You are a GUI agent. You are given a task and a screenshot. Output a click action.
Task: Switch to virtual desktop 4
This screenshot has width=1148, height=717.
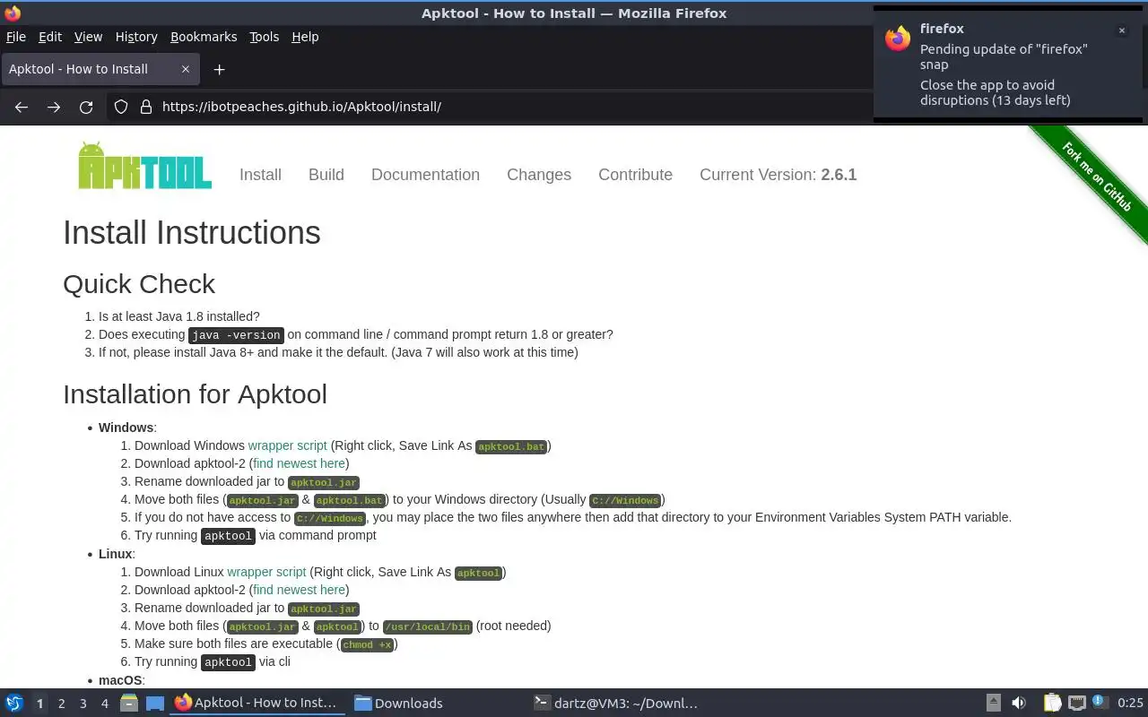[x=105, y=704]
